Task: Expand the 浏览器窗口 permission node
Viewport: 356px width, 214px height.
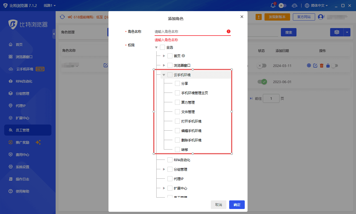Action: pos(164,65)
